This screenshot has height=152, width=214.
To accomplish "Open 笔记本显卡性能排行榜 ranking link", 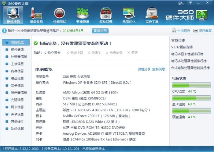I will click(187, 54).
